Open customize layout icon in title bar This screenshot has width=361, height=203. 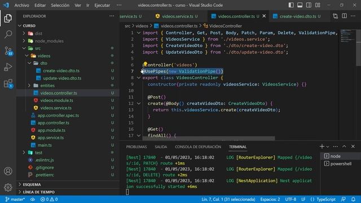318,5
